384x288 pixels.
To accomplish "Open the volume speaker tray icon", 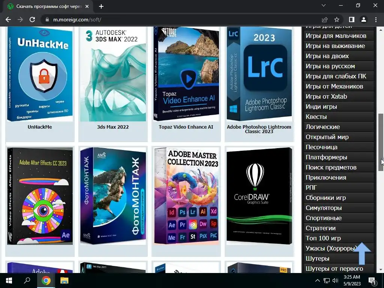I will click(x=335, y=280).
